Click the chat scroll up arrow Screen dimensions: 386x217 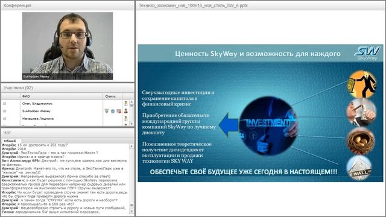click(131, 146)
